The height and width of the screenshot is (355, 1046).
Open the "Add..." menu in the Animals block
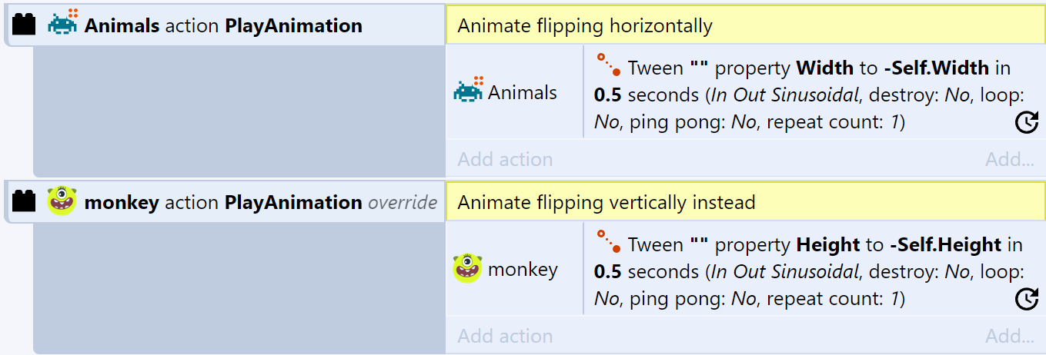pyautogui.click(x=1009, y=160)
